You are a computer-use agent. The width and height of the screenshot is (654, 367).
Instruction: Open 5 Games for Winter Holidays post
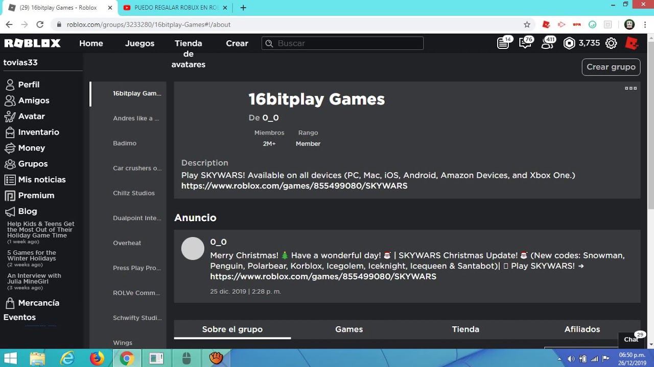32,256
